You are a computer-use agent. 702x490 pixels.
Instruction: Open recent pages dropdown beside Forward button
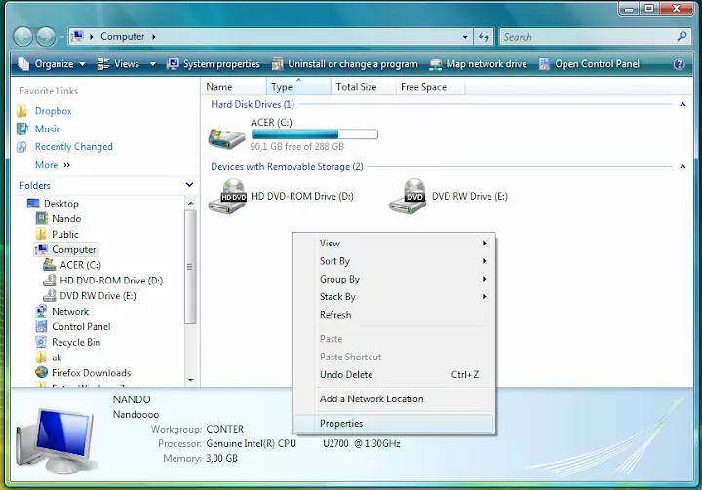[61, 37]
